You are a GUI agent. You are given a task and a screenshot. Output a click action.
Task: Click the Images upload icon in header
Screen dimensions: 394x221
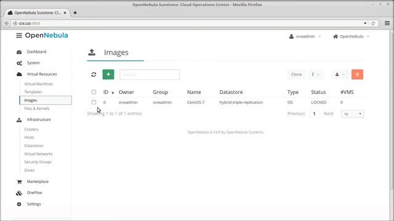point(92,52)
